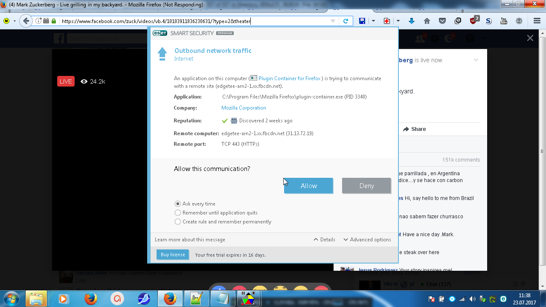Click the blue S extension icon

[x=488, y=21]
